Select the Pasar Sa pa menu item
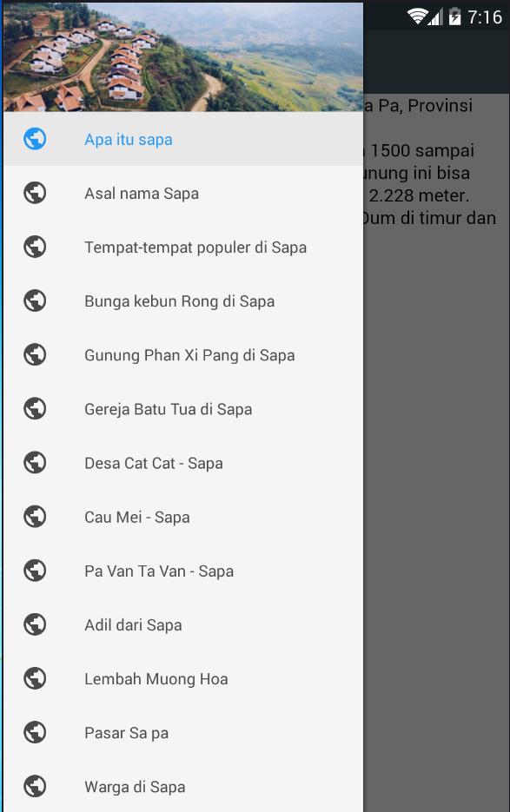The height and width of the screenshot is (812, 510). click(183, 732)
